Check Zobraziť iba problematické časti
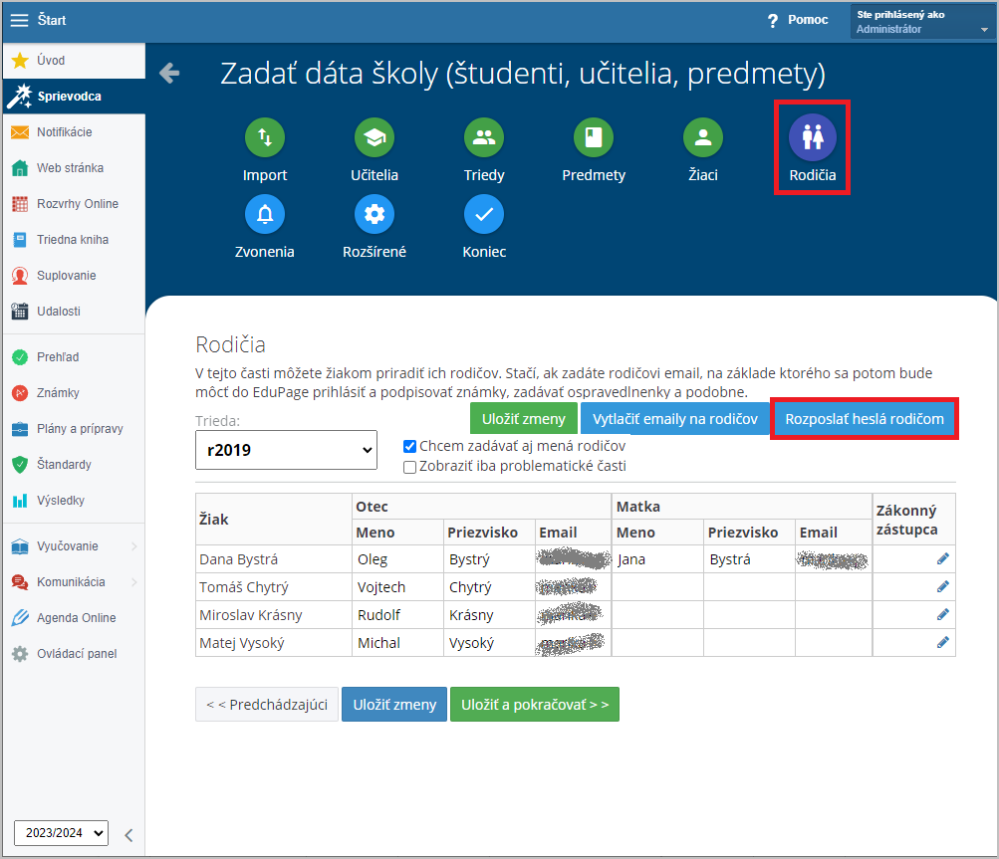Image resolution: width=999 pixels, height=859 pixels. point(409,467)
